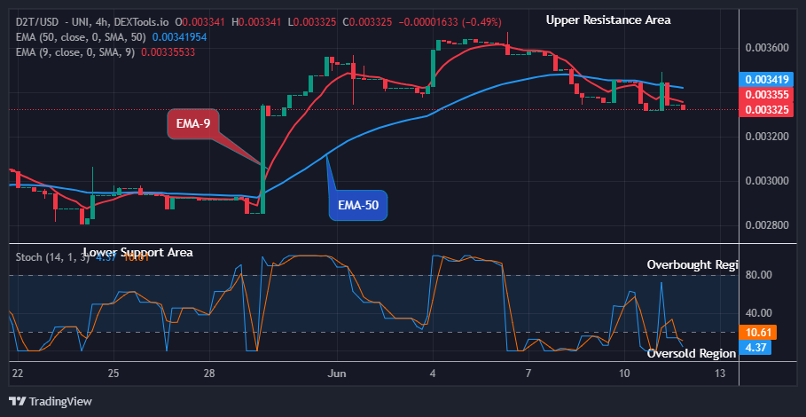Screen dimensions: 806x417
Task: Click the 0.00335533 EMA 9 value in legend
Action: click(x=168, y=52)
